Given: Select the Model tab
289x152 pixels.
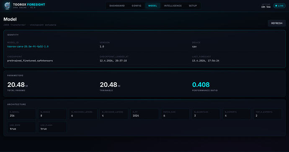Looking at the screenshot, I should point(152,6).
